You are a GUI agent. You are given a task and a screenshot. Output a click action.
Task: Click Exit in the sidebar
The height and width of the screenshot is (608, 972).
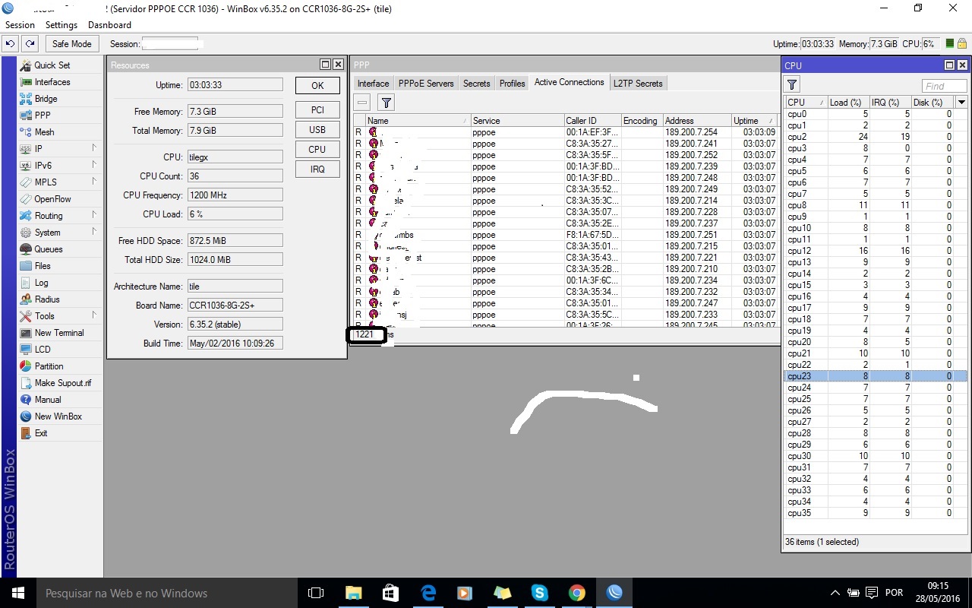[41, 433]
